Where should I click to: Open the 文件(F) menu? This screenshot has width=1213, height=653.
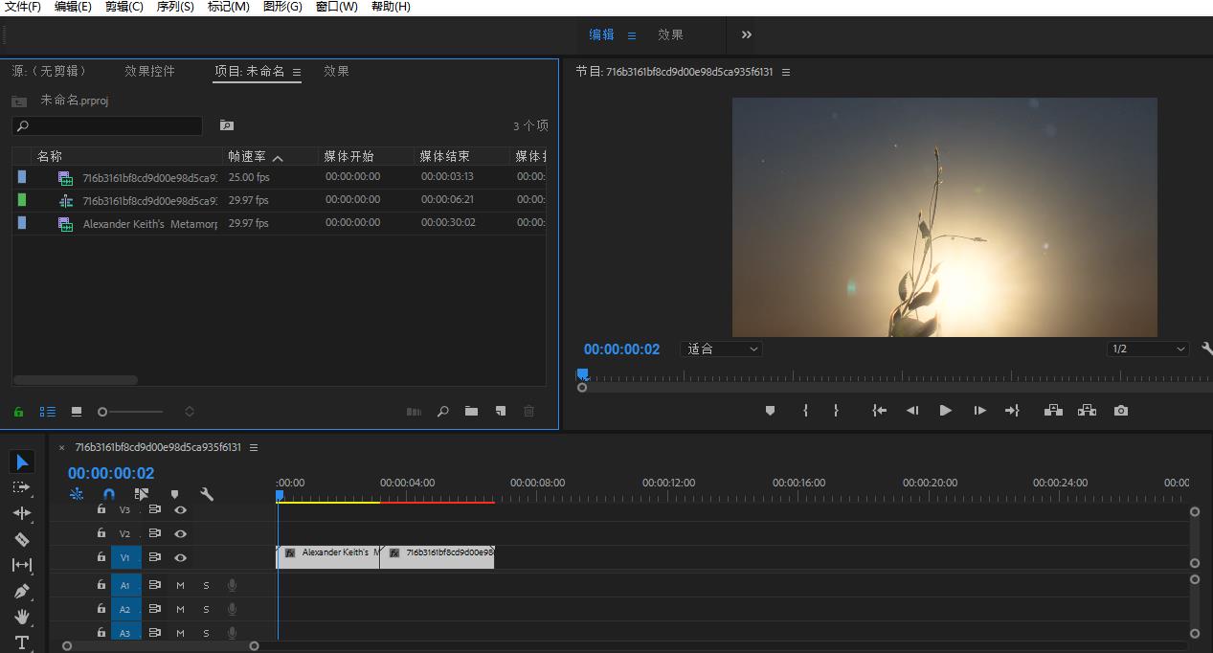23,7
